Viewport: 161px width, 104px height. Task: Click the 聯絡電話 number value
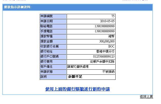coord(104,26)
